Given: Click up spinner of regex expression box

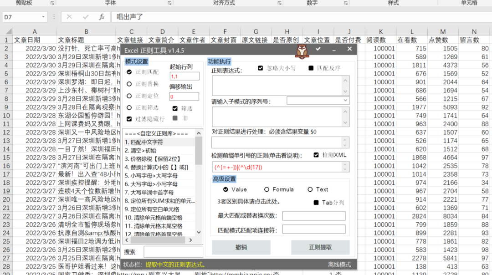Looking at the screenshot, I should pos(345,80).
